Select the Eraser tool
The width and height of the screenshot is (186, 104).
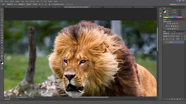click(2, 35)
